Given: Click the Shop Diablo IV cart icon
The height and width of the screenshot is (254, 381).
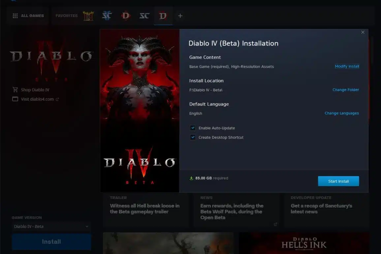Looking at the screenshot, I should click(15, 90).
